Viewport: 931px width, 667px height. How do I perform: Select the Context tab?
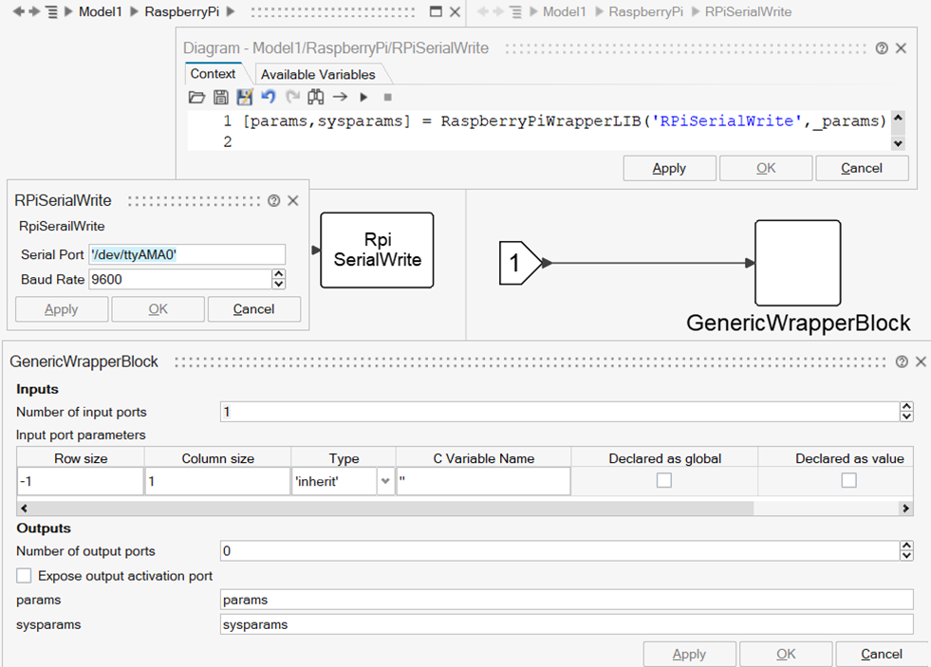pos(213,74)
